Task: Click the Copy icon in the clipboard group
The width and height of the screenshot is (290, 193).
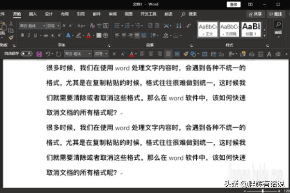Action: pos(11,30)
